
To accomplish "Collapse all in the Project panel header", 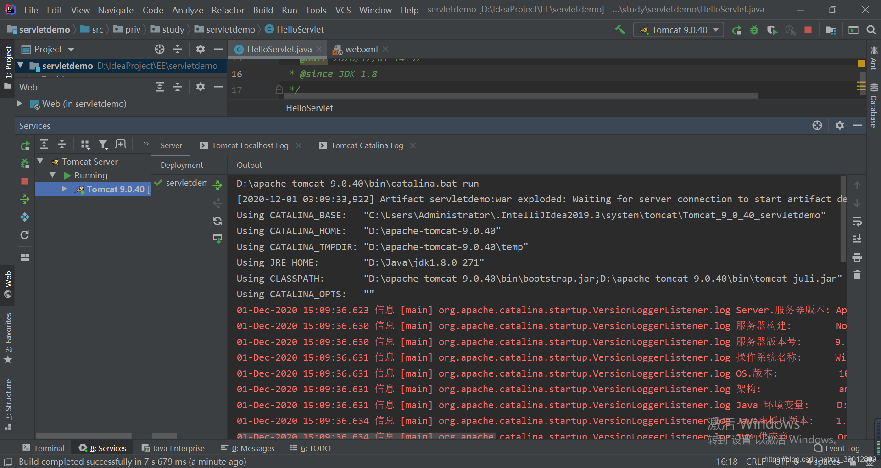I will point(178,49).
